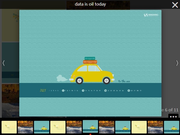Go to the previous image with left arrow

tap(4, 63)
